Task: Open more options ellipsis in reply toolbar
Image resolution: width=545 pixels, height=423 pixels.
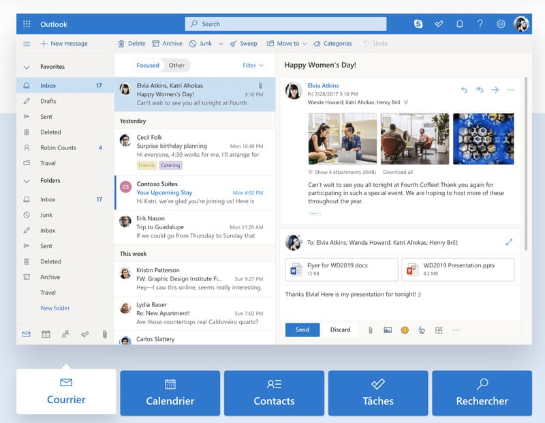Action: [456, 330]
